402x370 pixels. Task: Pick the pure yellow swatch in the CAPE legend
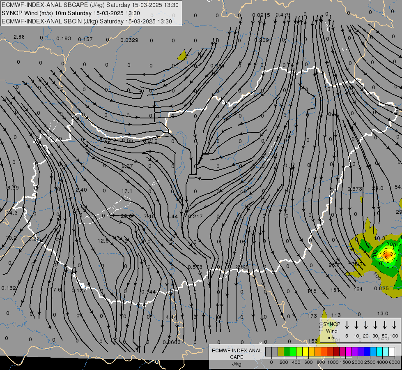pyautogui.click(x=306, y=352)
